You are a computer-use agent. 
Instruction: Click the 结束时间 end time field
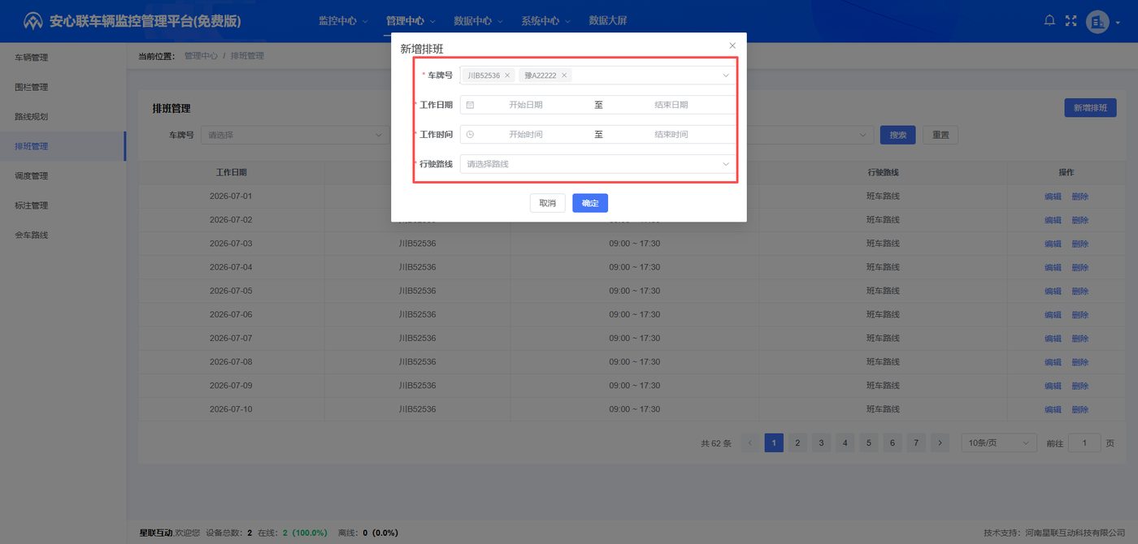[671, 134]
